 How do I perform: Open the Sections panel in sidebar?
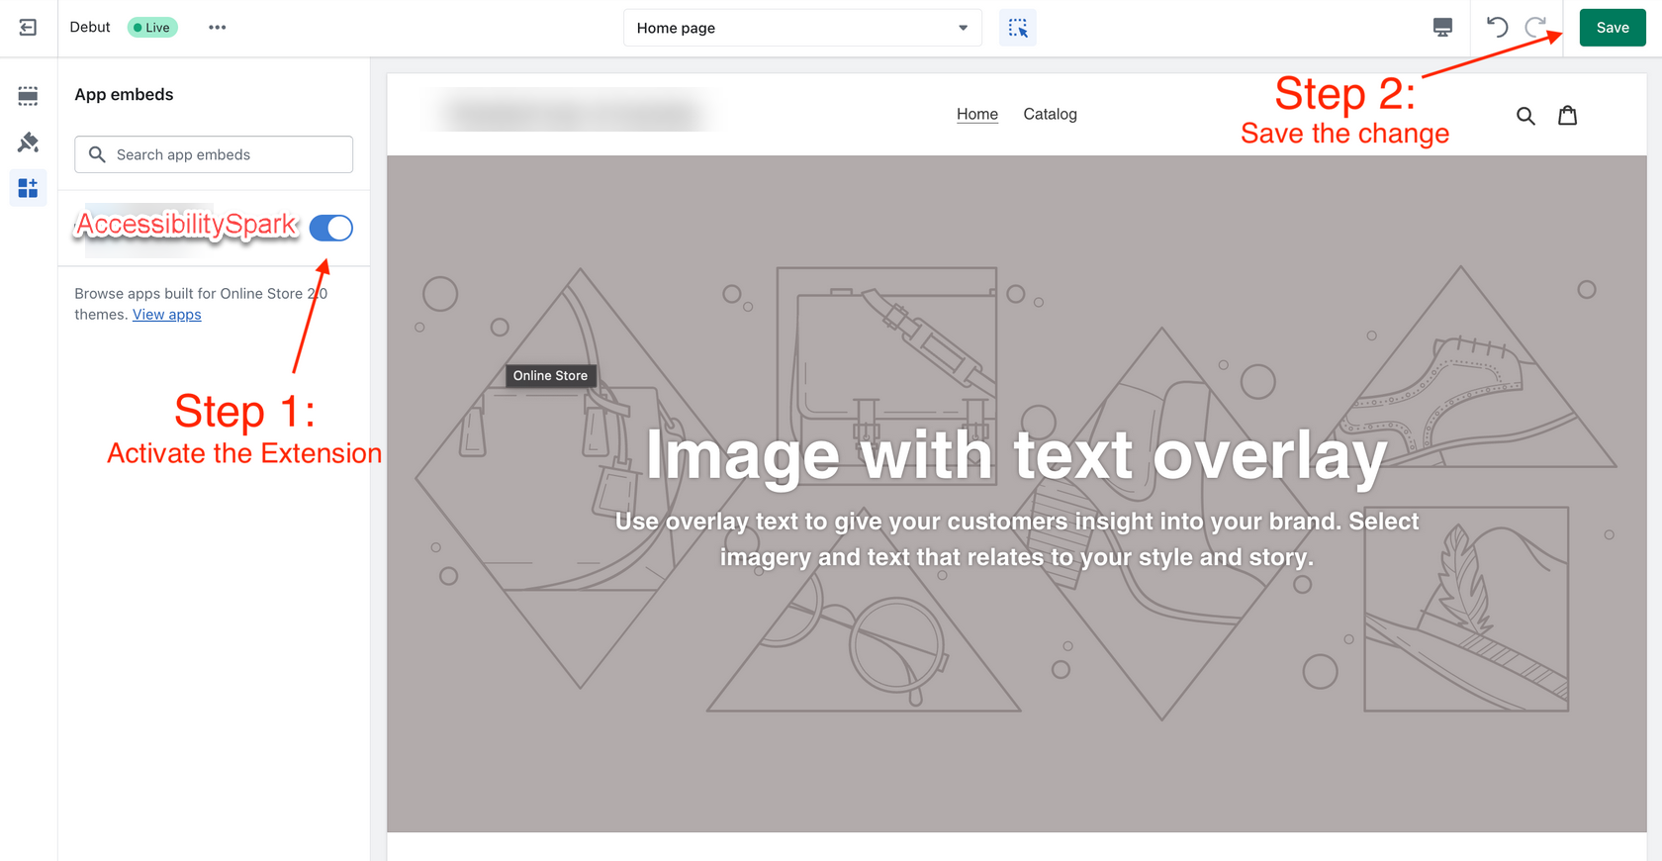click(28, 96)
